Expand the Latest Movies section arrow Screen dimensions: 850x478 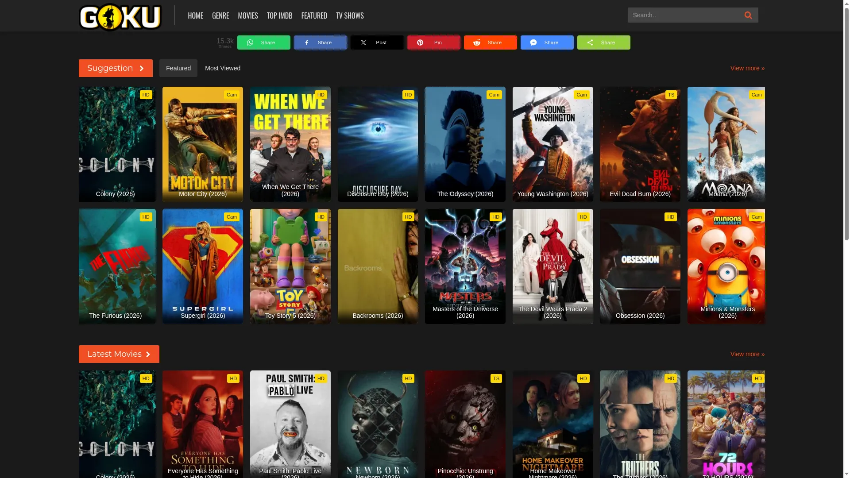pyautogui.click(x=148, y=355)
